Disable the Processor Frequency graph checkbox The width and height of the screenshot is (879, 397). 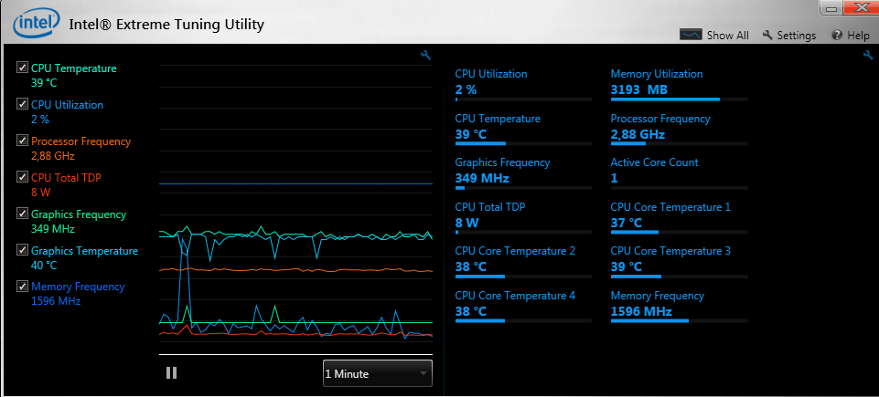(22, 141)
